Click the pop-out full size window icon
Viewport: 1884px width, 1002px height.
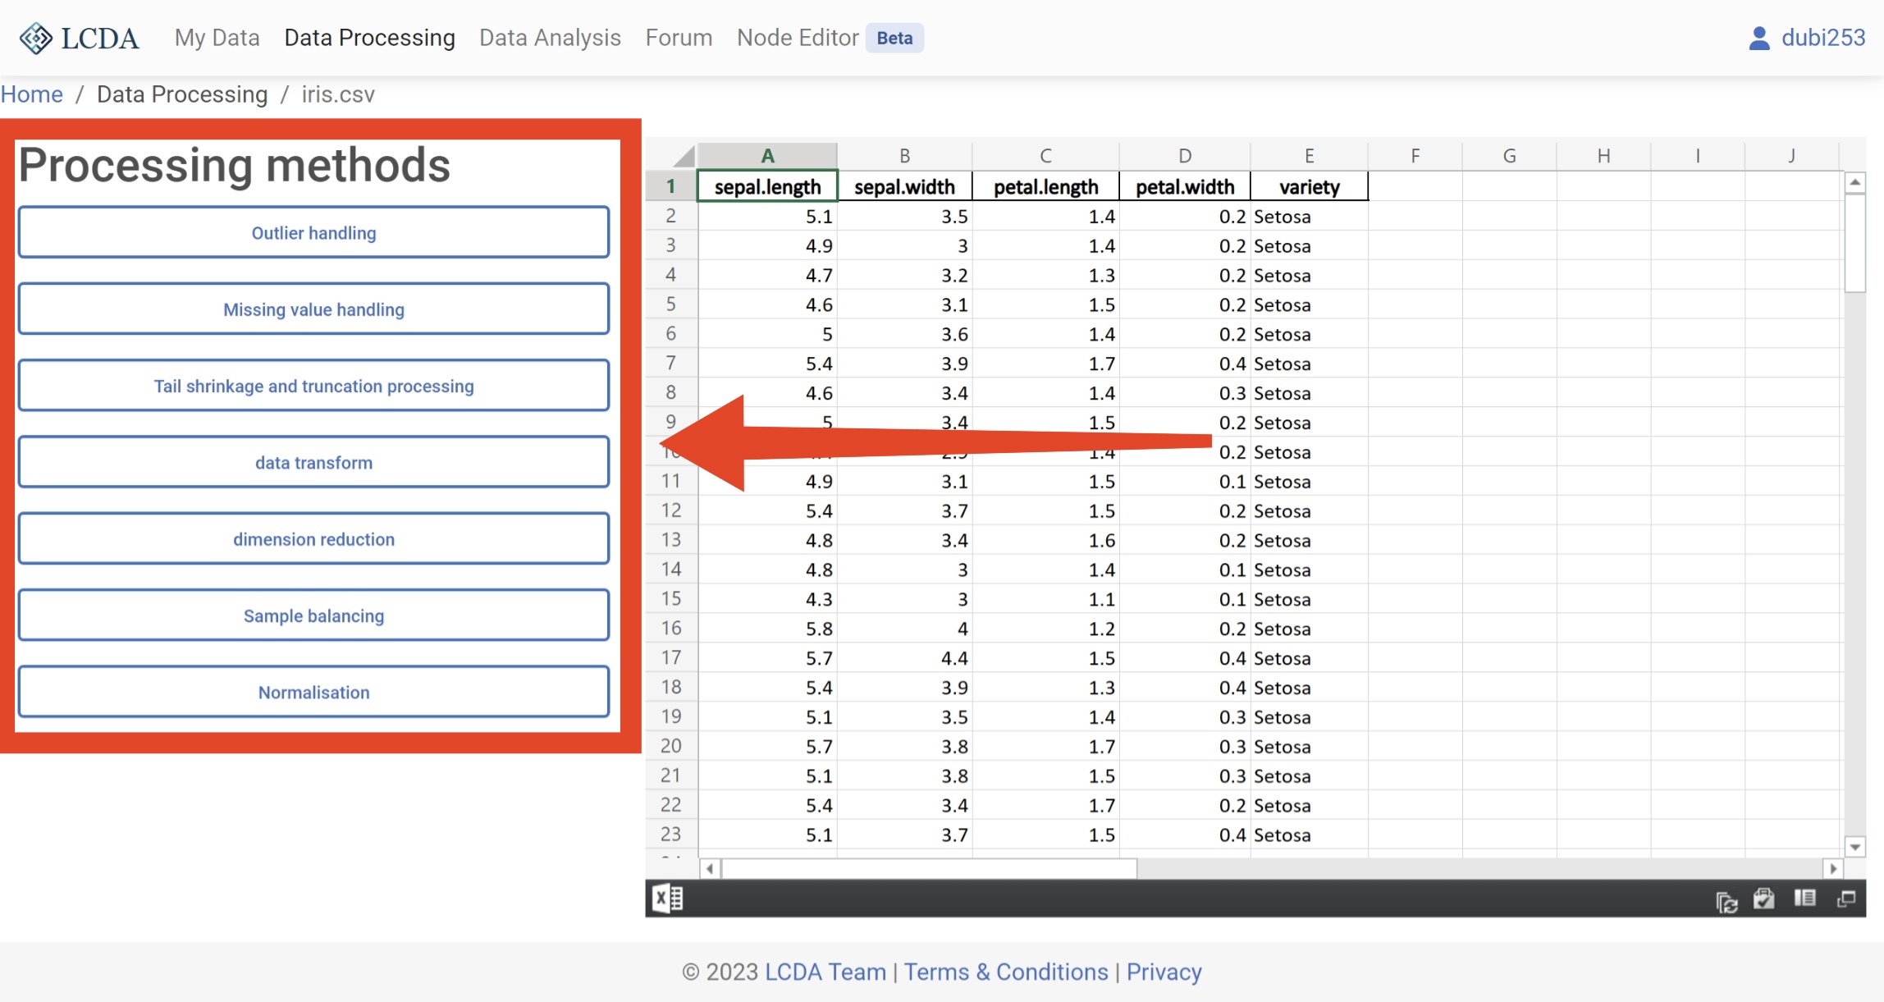(1846, 899)
